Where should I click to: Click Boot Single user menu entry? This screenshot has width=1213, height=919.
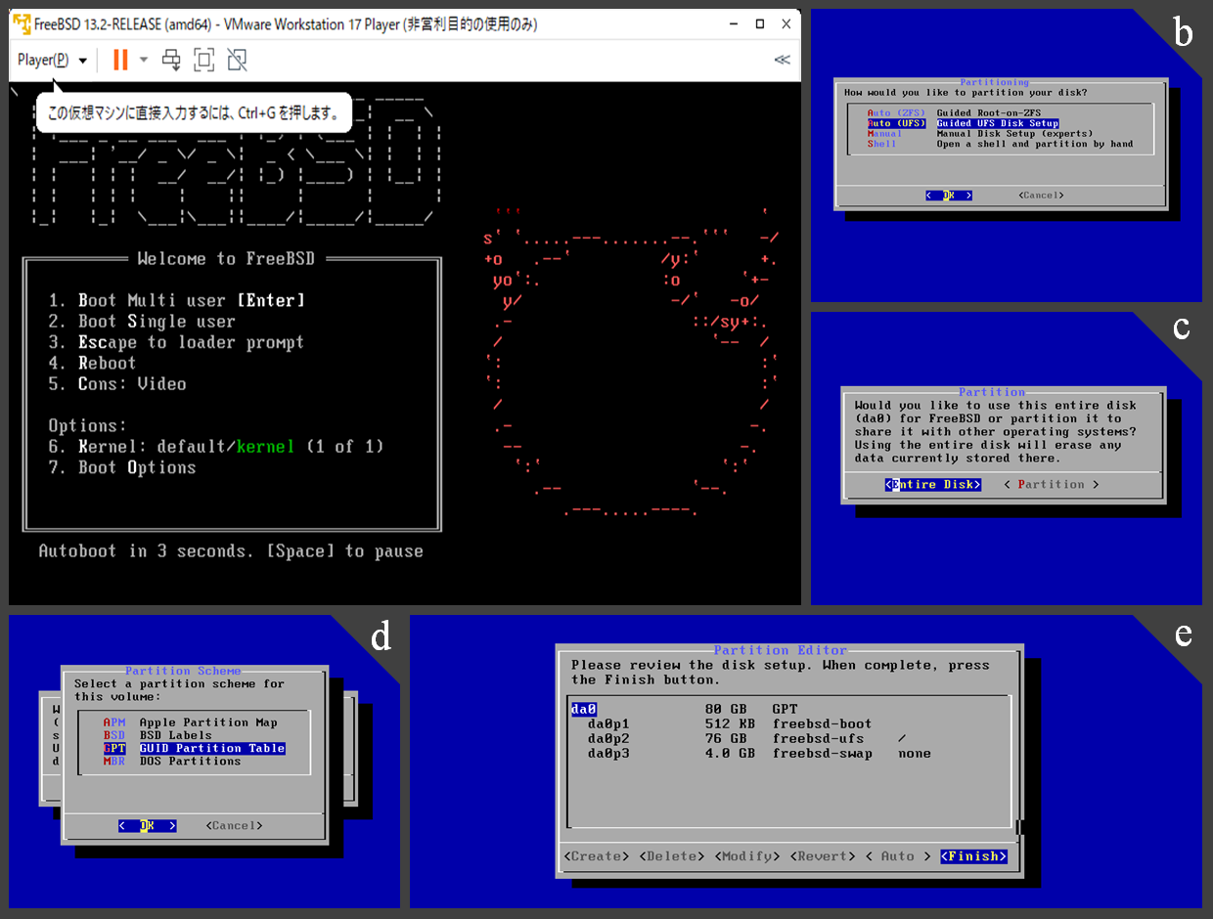(157, 322)
